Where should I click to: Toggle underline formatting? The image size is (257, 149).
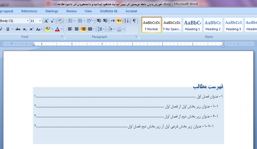pyautogui.click(x=8, y=29)
